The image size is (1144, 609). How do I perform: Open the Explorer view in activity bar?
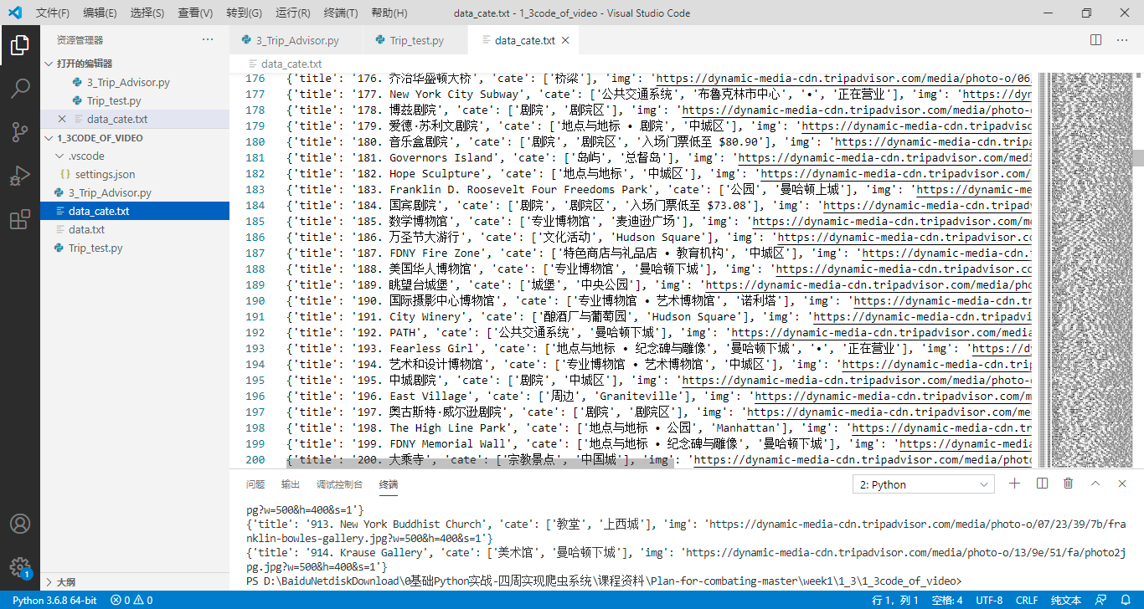[20, 45]
